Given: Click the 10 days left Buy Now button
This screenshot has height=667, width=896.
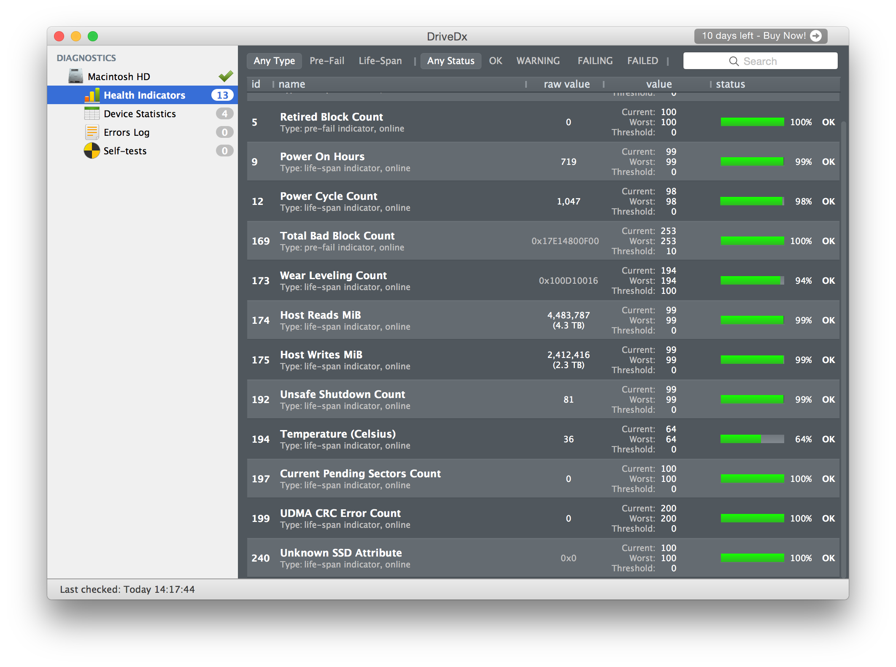Looking at the screenshot, I should click(761, 36).
